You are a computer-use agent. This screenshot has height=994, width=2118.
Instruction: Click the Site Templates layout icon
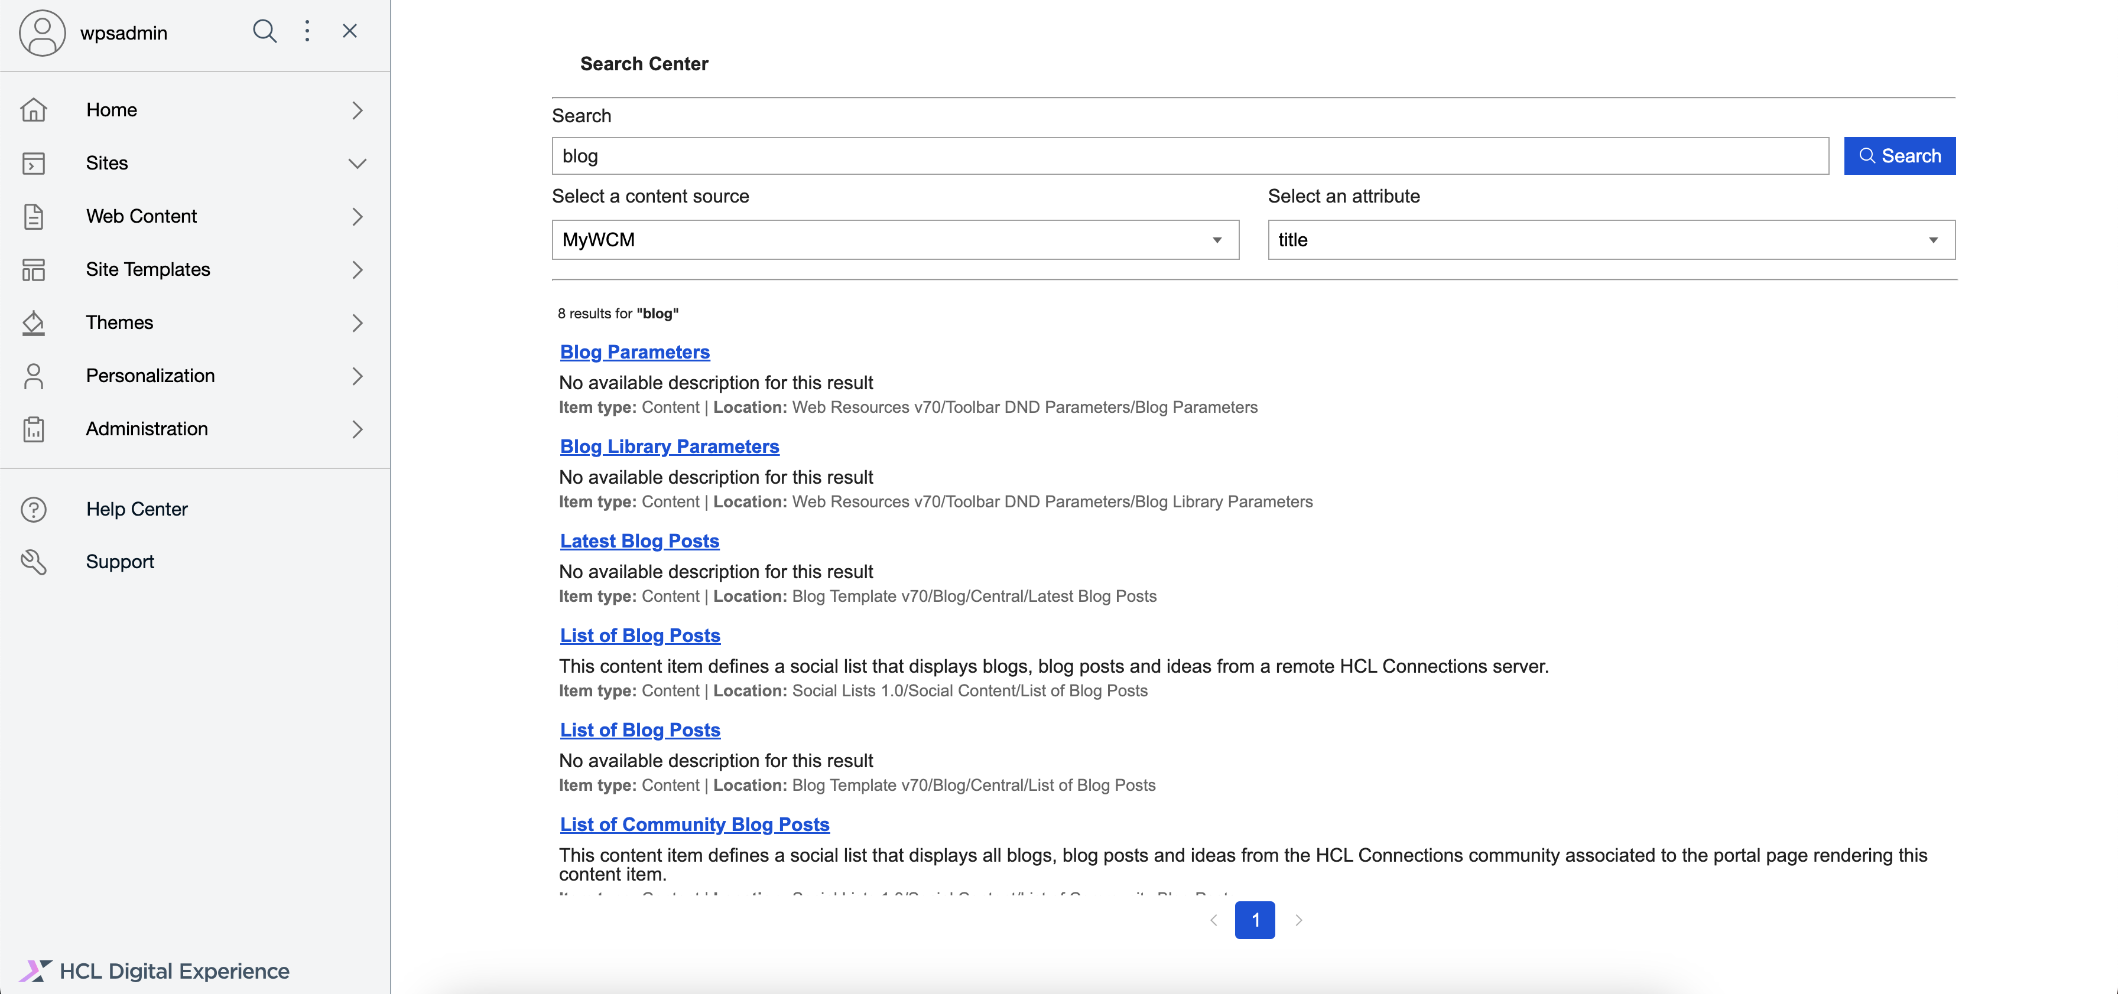click(34, 269)
